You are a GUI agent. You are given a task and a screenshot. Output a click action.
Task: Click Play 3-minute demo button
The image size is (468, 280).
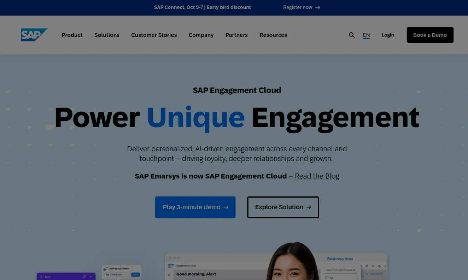195,207
